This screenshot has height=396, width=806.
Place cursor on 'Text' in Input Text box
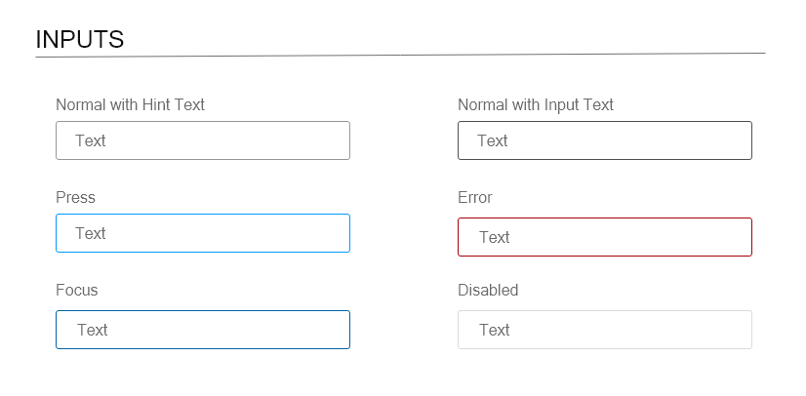click(493, 140)
